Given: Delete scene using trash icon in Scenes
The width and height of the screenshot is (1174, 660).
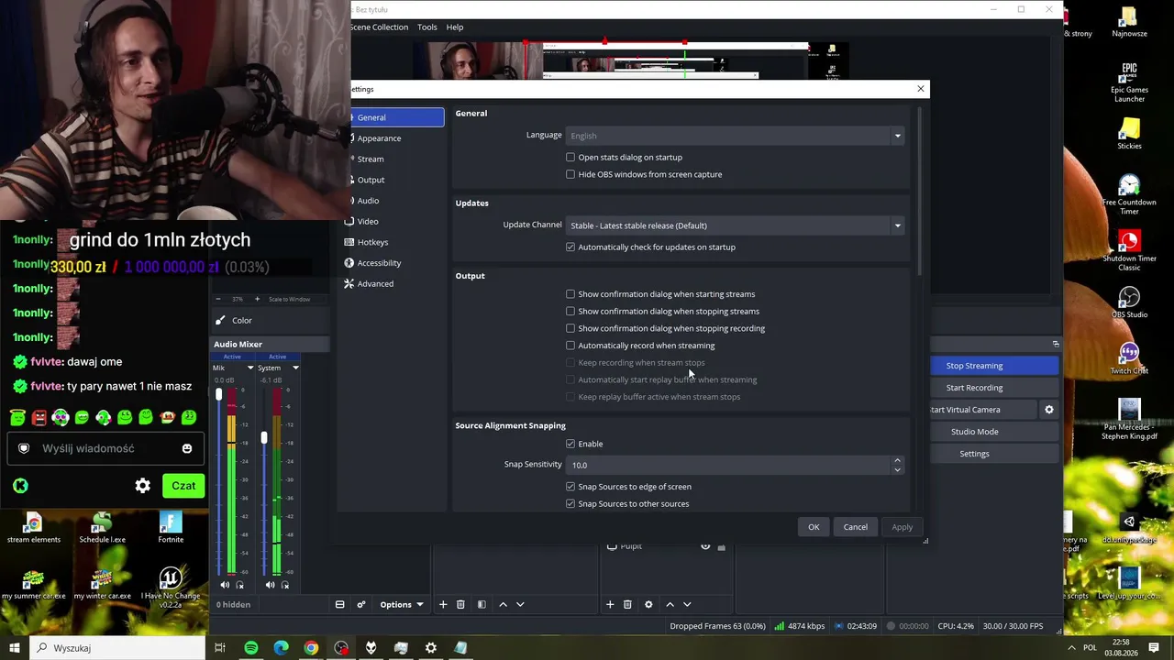Looking at the screenshot, I should click(x=460, y=605).
